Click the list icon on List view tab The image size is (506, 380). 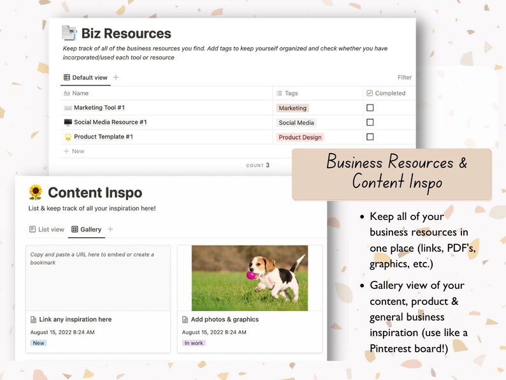(33, 230)
